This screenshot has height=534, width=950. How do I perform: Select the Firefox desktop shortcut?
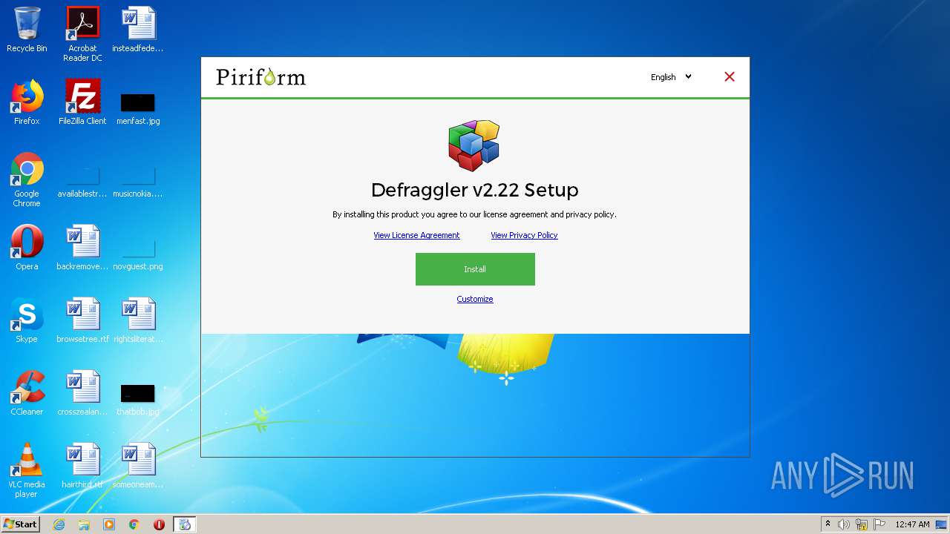[x=27, y=102]
